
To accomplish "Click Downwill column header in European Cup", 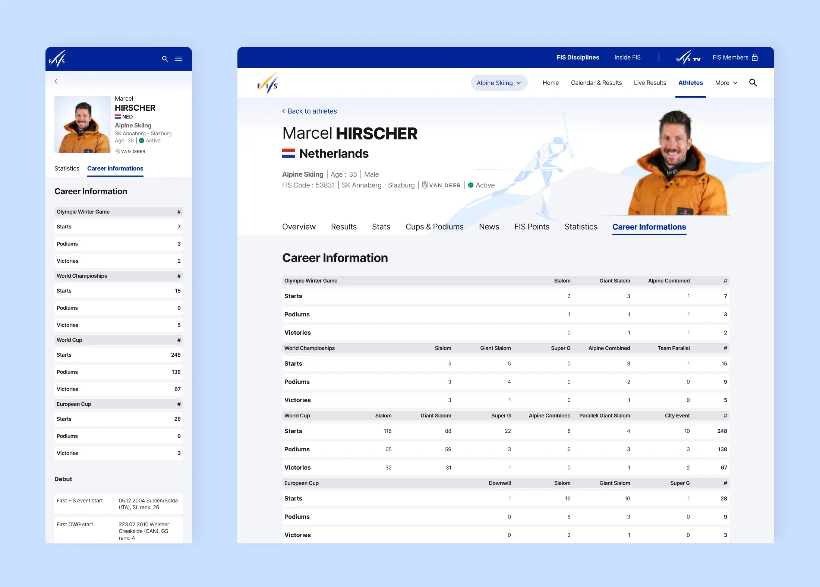I will click(x=499, y=483).
